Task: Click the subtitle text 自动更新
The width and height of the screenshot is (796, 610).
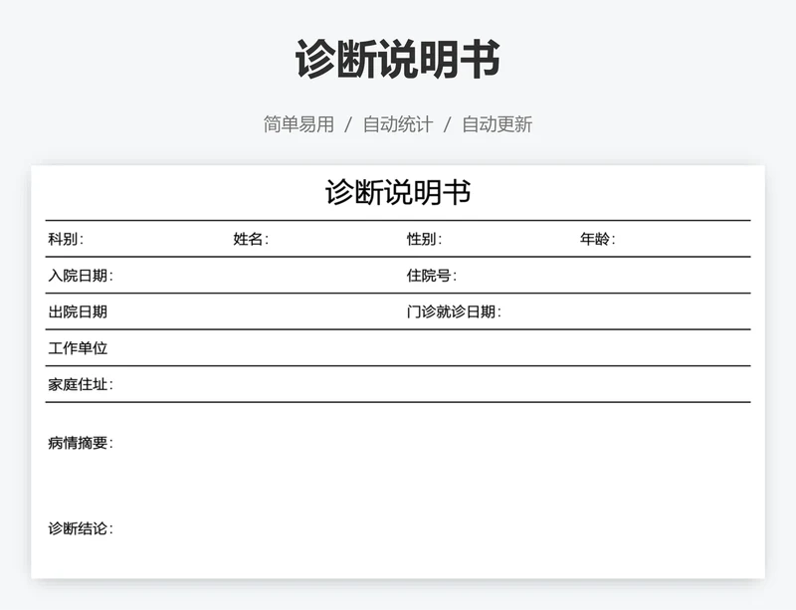Action: tap(497, 124)
